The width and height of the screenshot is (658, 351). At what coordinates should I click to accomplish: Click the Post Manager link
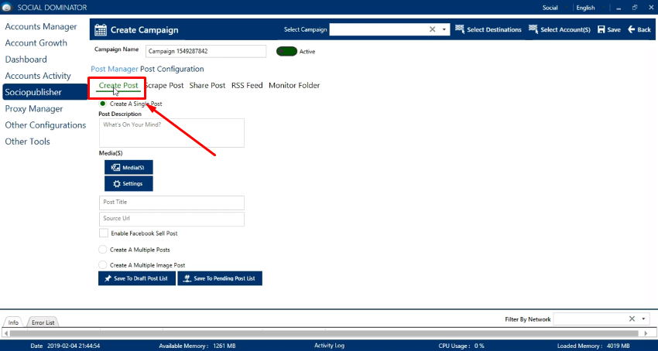point(115,69)
